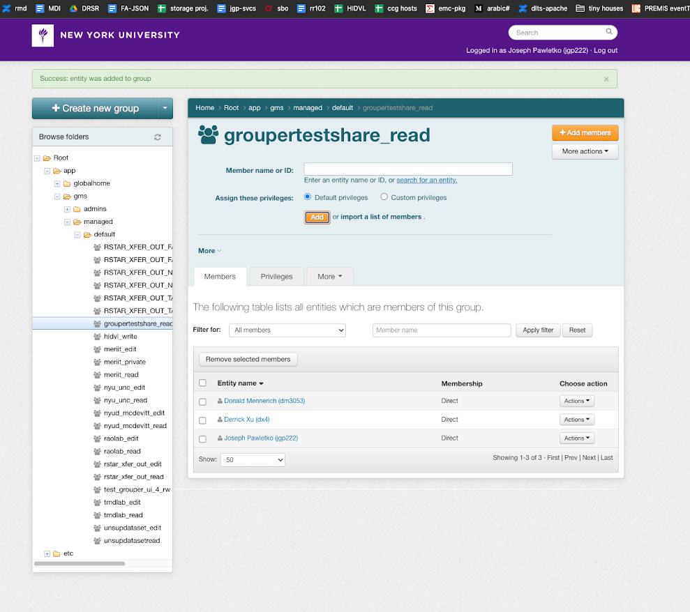This screenshot has height=612, width=690.
Task: Click the raolab_edit group icon
Action: tap(97, 438)
